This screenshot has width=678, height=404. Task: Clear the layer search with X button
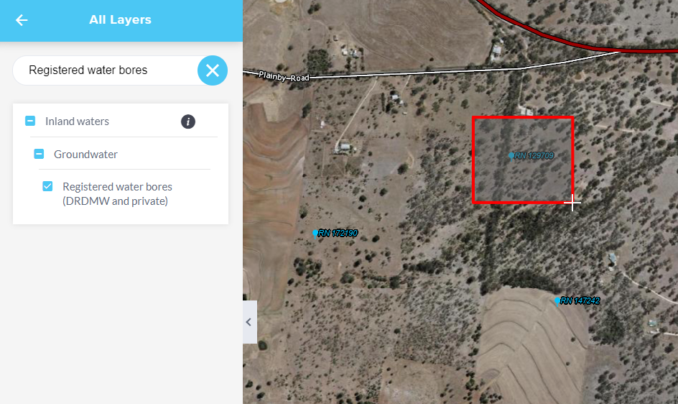click(213, 70)
